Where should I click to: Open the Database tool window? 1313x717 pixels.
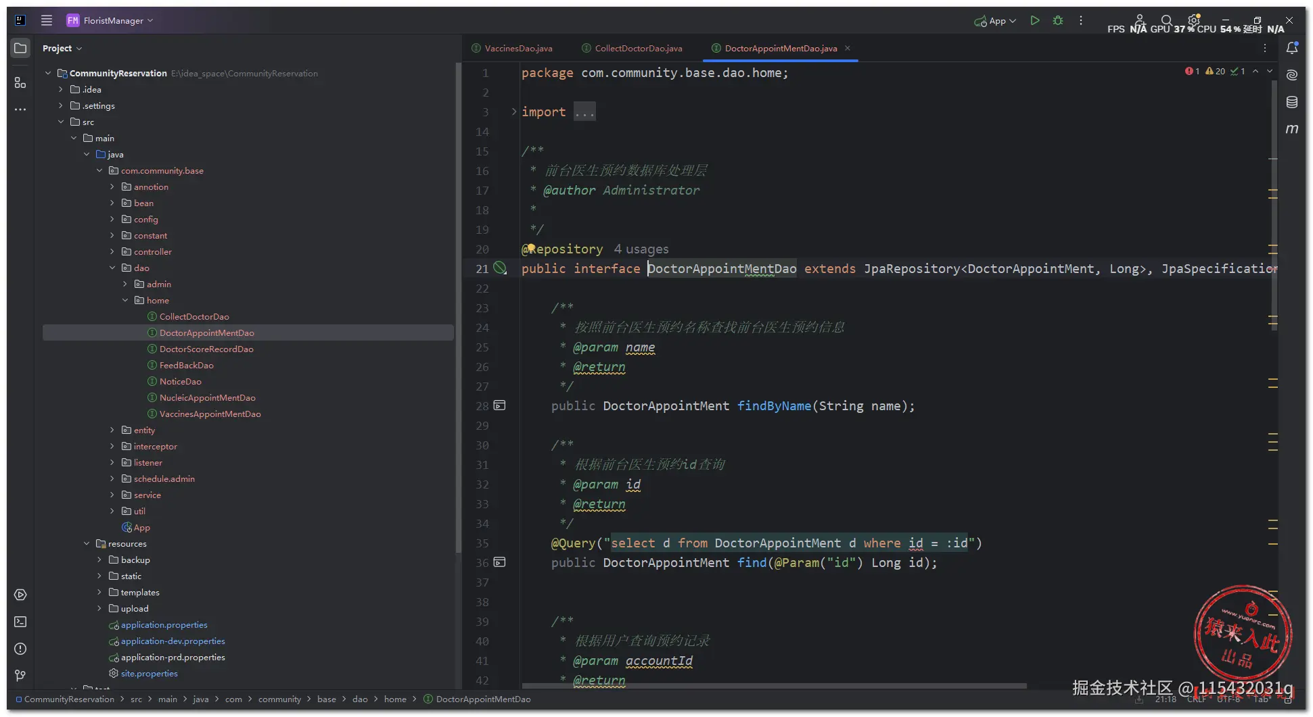tap(1292, 102)
